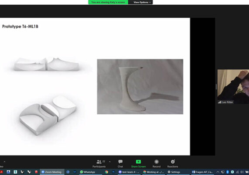Expand the video options arrow at bottom-left

tap(4, 162)
